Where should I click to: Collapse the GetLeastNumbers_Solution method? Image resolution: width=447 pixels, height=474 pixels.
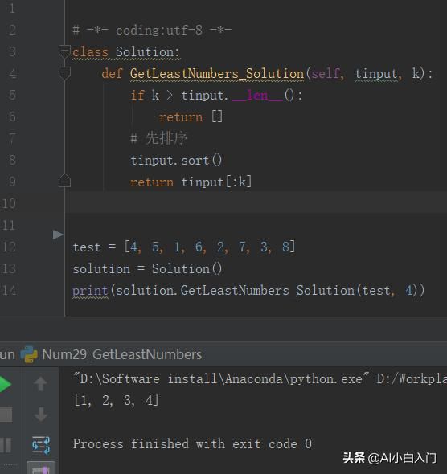point(64,73)
